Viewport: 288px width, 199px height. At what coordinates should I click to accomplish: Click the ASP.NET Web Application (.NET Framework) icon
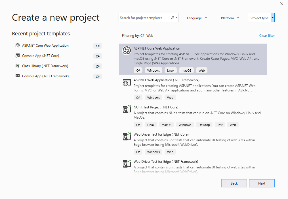point(127,82)
